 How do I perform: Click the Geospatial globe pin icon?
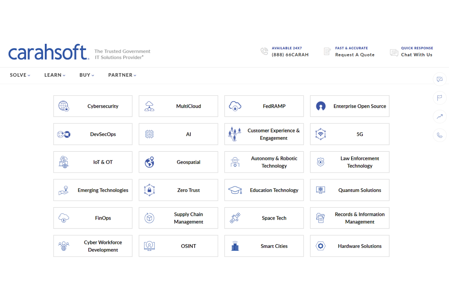149,162
